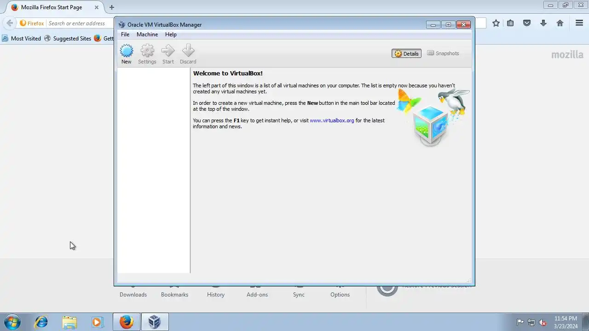Screen dimensions: 589x331
Task: Click the Firefox home icon
Action: point(560,23)
